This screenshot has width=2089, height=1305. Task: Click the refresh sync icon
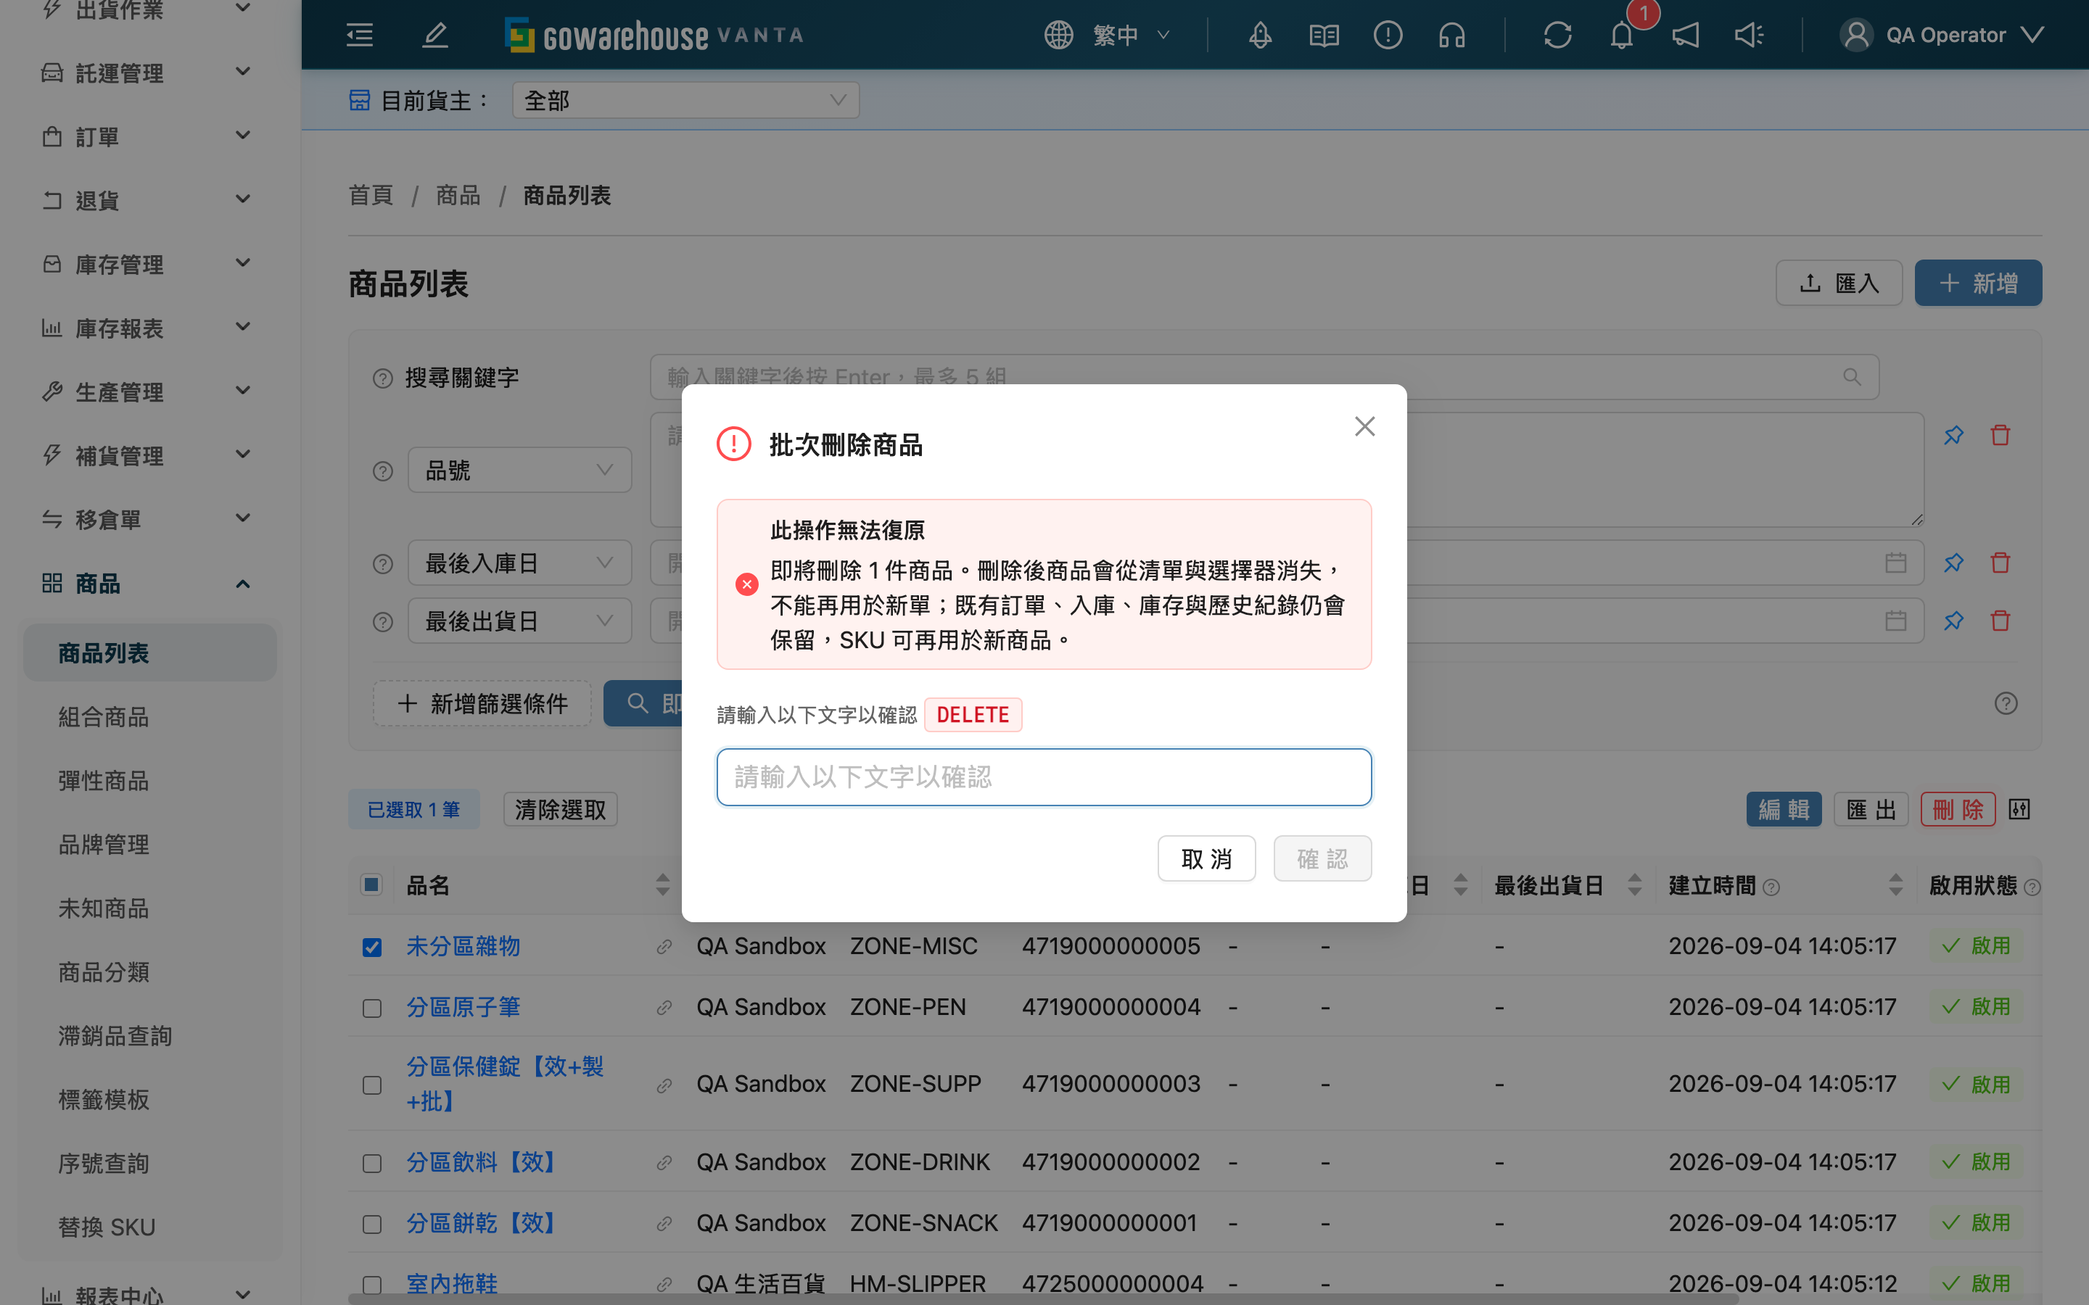coord(1557,36)
